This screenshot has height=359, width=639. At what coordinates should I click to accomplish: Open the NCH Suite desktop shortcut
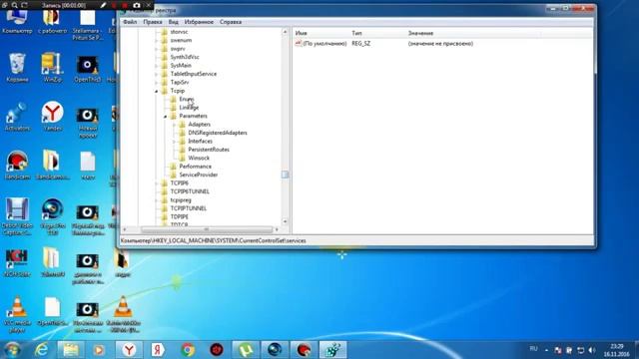tap(17, 263)
